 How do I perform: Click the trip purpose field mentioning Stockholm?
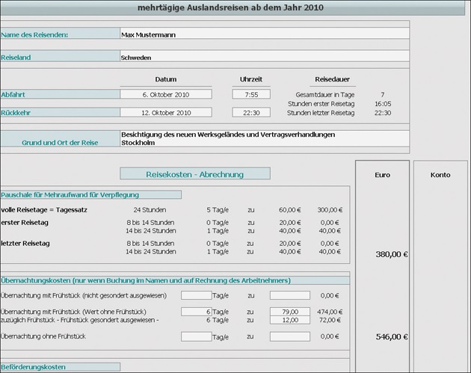pyautogui.click(x=263, y=138)
